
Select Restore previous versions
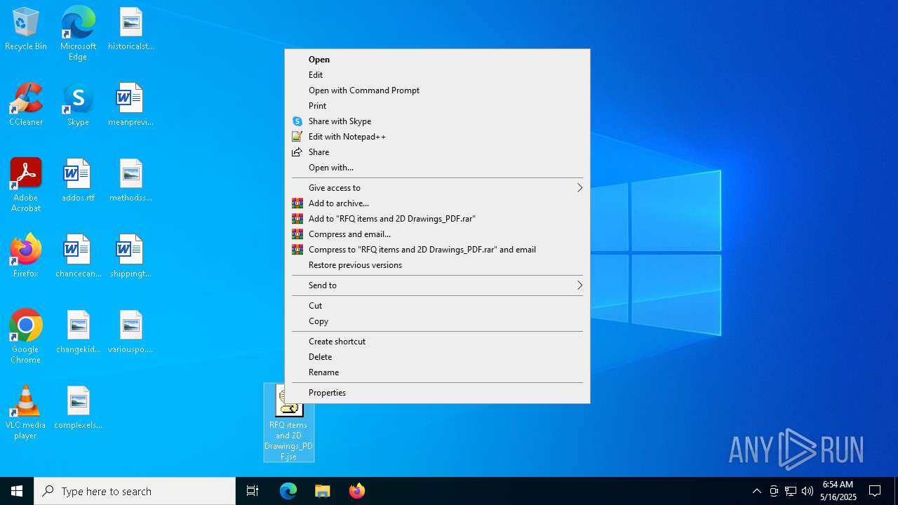pyautogui.click(x=437, y=265)
